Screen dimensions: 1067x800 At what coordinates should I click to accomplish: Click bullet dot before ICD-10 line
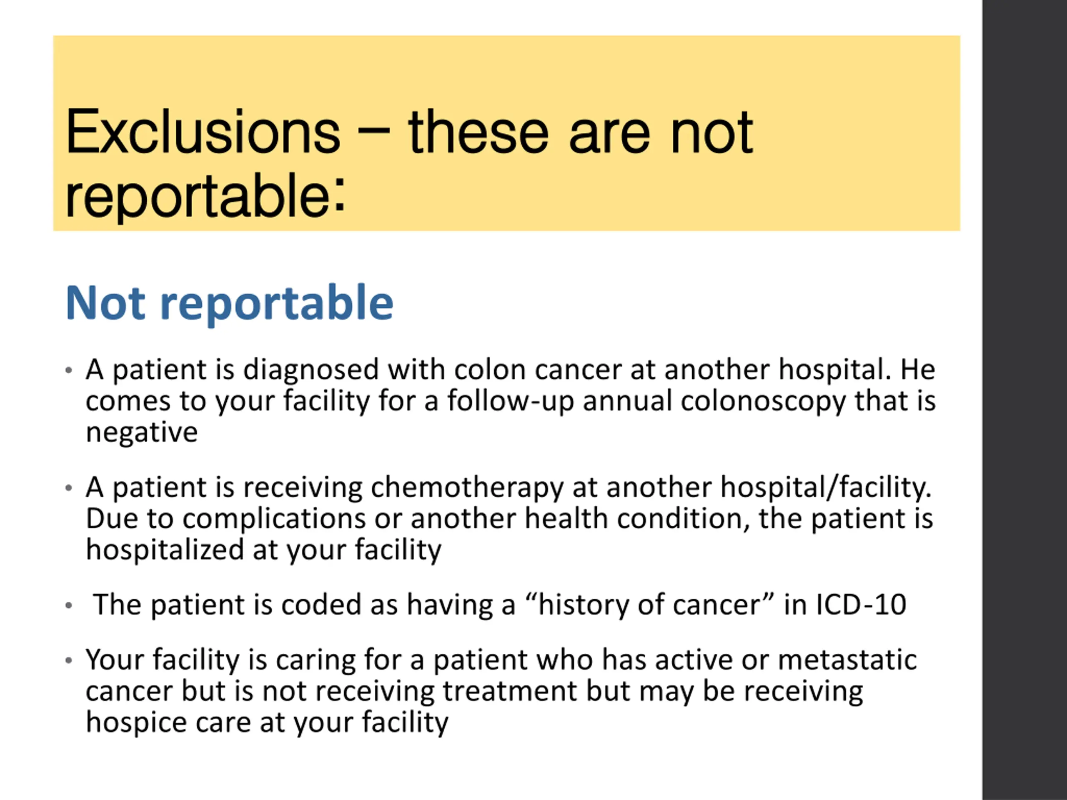68,605
